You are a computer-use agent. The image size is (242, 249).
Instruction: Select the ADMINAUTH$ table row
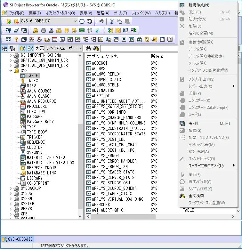coord(103,90)
